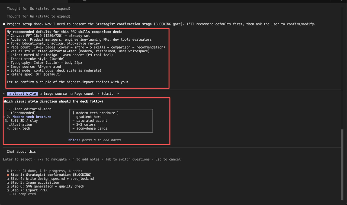Click the "Tone: Educational, practical blog-style review" line
The width and height of the screenshot is (347, 205).
(x=53, y=43)
